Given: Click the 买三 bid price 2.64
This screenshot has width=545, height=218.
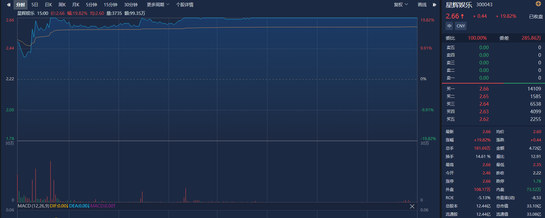Looking at the screenshot, I should (x=484, y=104).
